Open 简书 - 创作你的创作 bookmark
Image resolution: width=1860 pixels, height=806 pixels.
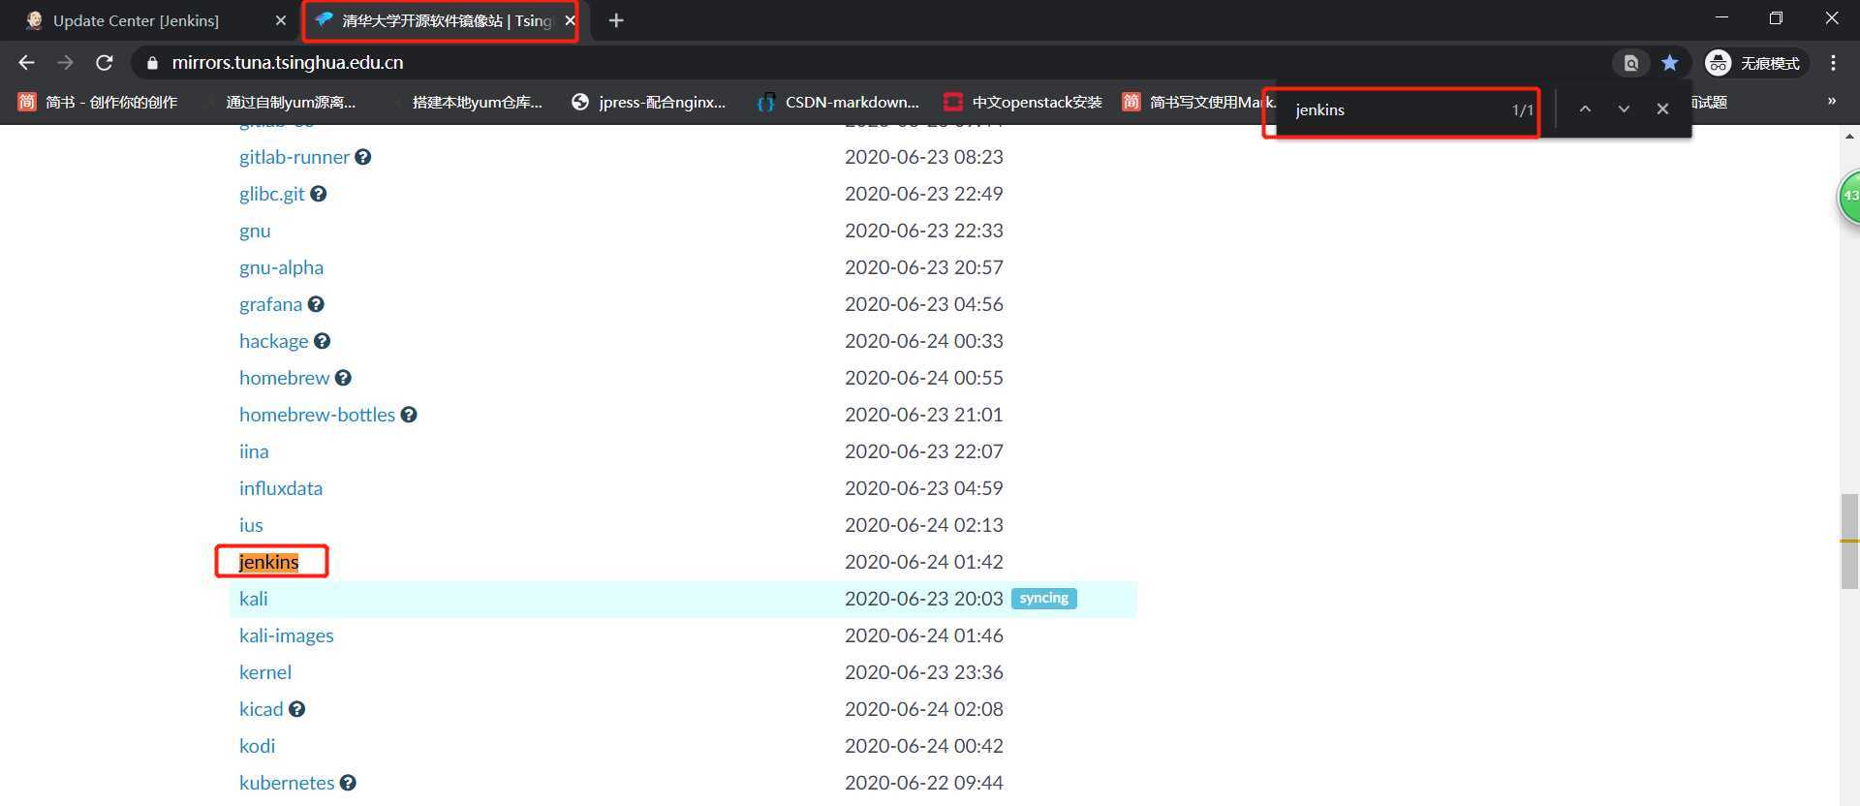coord(98,102)
